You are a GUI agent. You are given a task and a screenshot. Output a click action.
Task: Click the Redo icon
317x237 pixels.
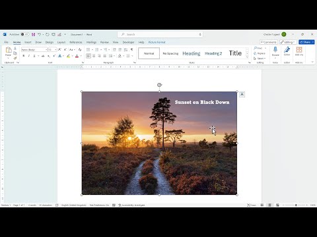point(48,34)
